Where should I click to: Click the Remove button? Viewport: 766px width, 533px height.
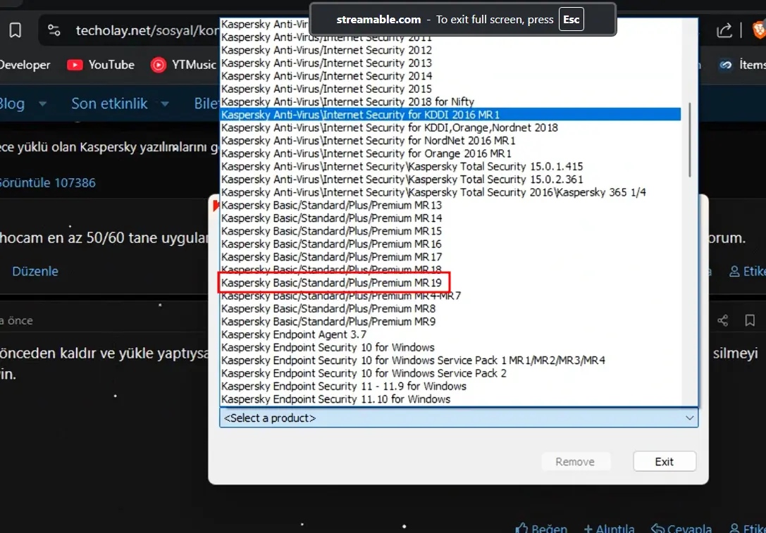pos(576,461)
